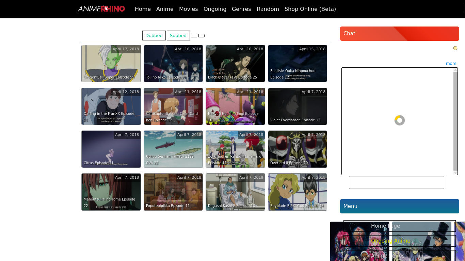Click the April 17, 2018 date label

[x=126, y=49]
